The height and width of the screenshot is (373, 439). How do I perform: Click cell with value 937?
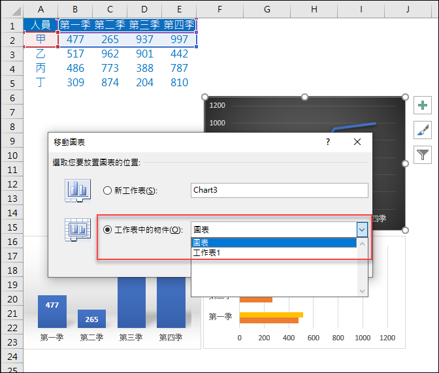click(144, 39)
